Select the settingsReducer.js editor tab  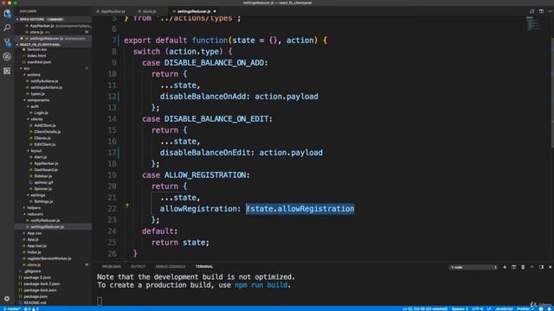pyautogui.click(x=194, y=11)
